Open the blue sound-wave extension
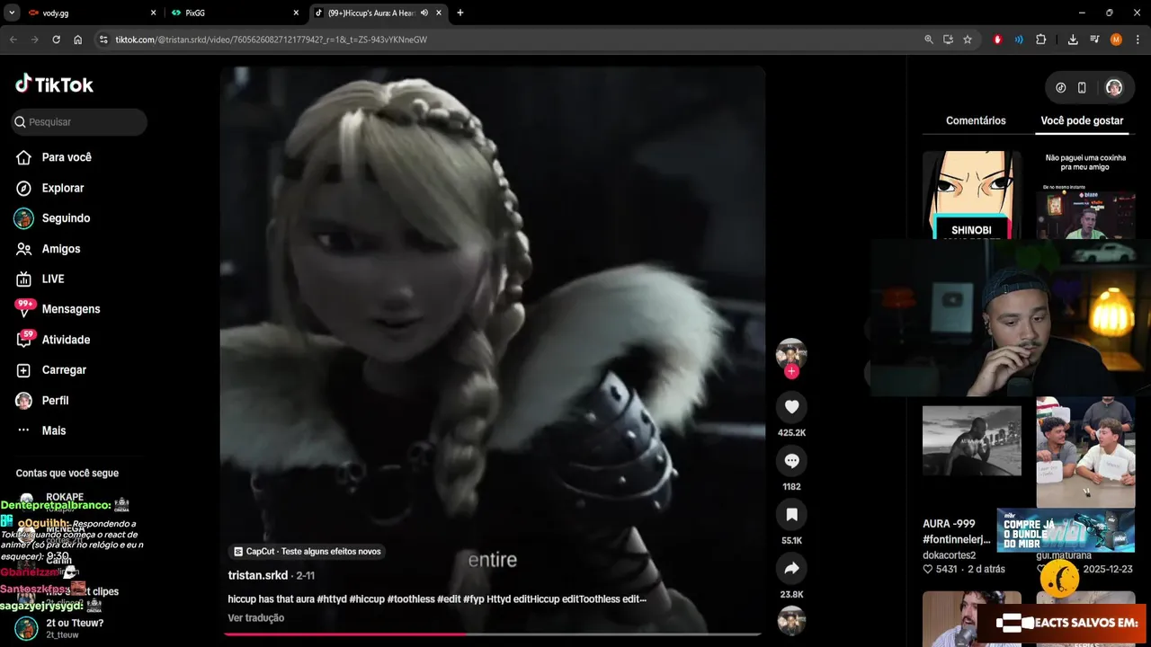This screenshot has height=647, width=1151. point(1019,40)
